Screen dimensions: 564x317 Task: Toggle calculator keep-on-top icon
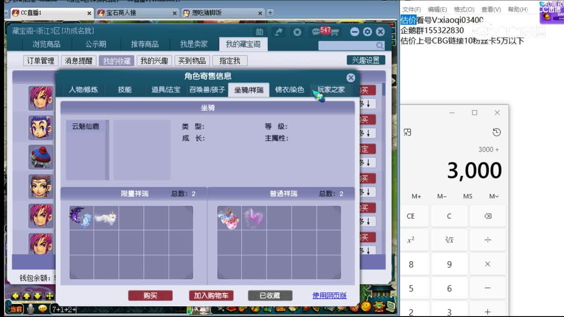(x=408, y=132)
